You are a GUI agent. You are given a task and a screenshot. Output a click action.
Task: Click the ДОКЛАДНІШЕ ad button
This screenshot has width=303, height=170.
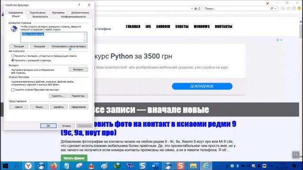[x=202, y=86]
